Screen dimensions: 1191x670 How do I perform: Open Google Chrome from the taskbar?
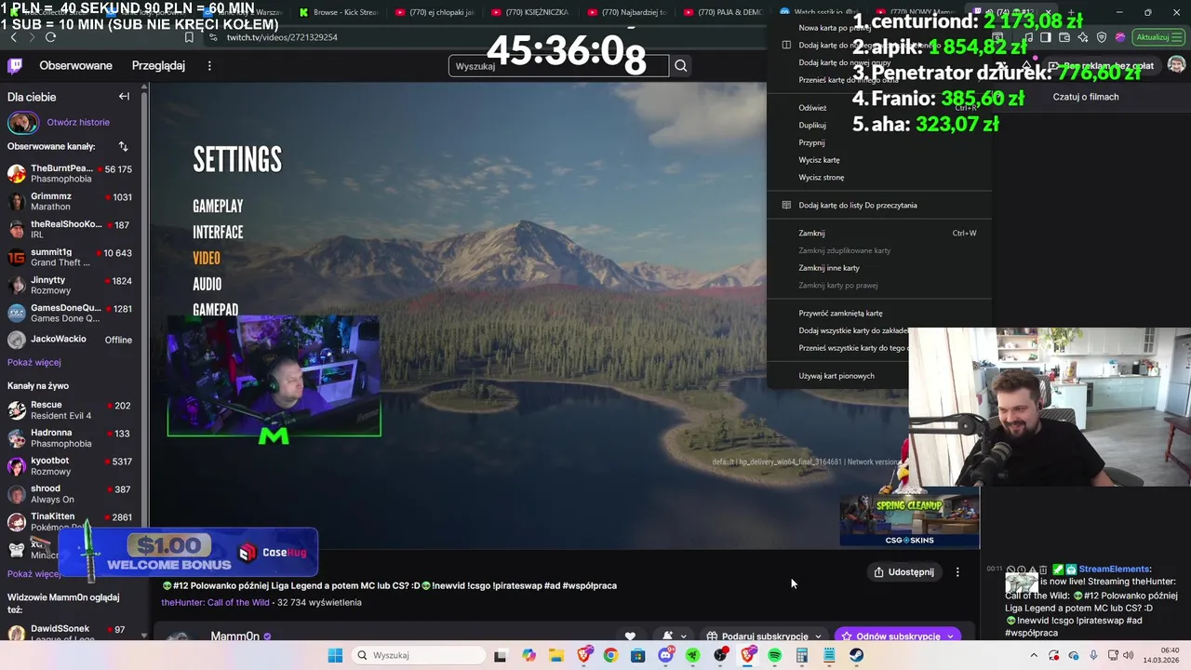610,655
